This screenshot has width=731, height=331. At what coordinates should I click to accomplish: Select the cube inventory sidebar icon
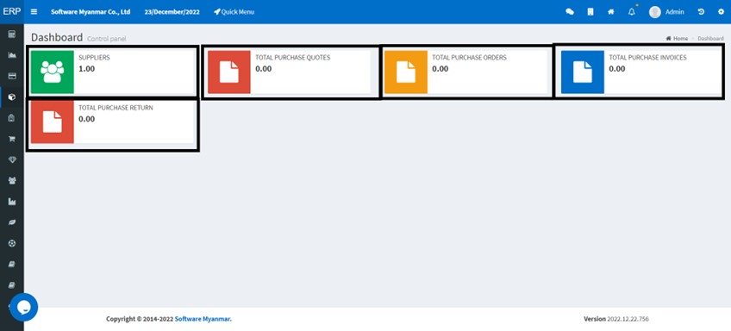pos(12,97)
